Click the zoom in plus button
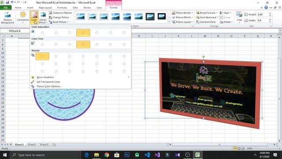This screenshot has width=282, height=159. tap(279, 148)
